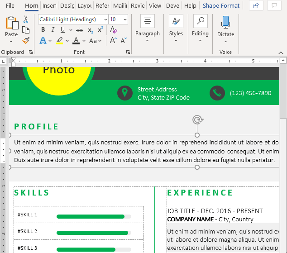Launch the Clipboard pane dialog launcher
Screen dimensions: 287x253
click(31, 53)
